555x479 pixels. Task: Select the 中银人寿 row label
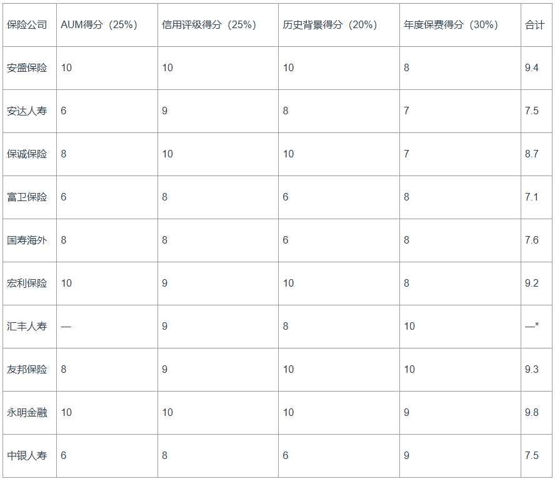pyautogui.click(x=27, y=456)
